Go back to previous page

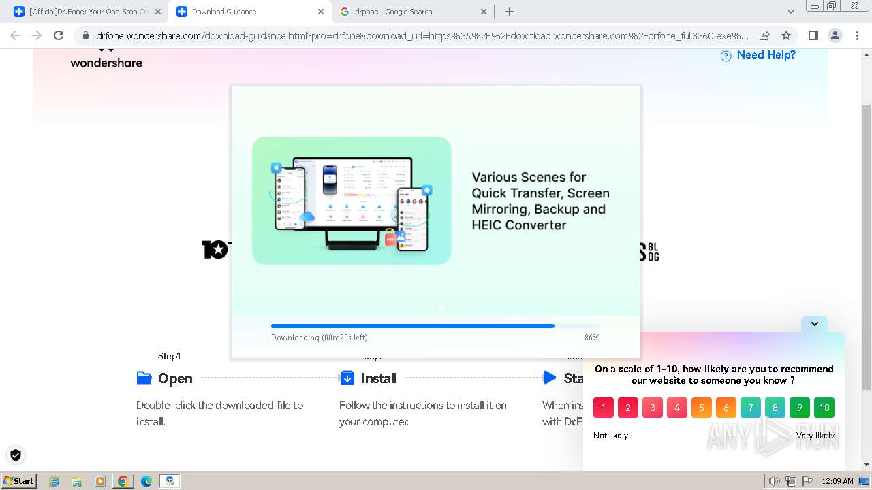tap(15, 35)
